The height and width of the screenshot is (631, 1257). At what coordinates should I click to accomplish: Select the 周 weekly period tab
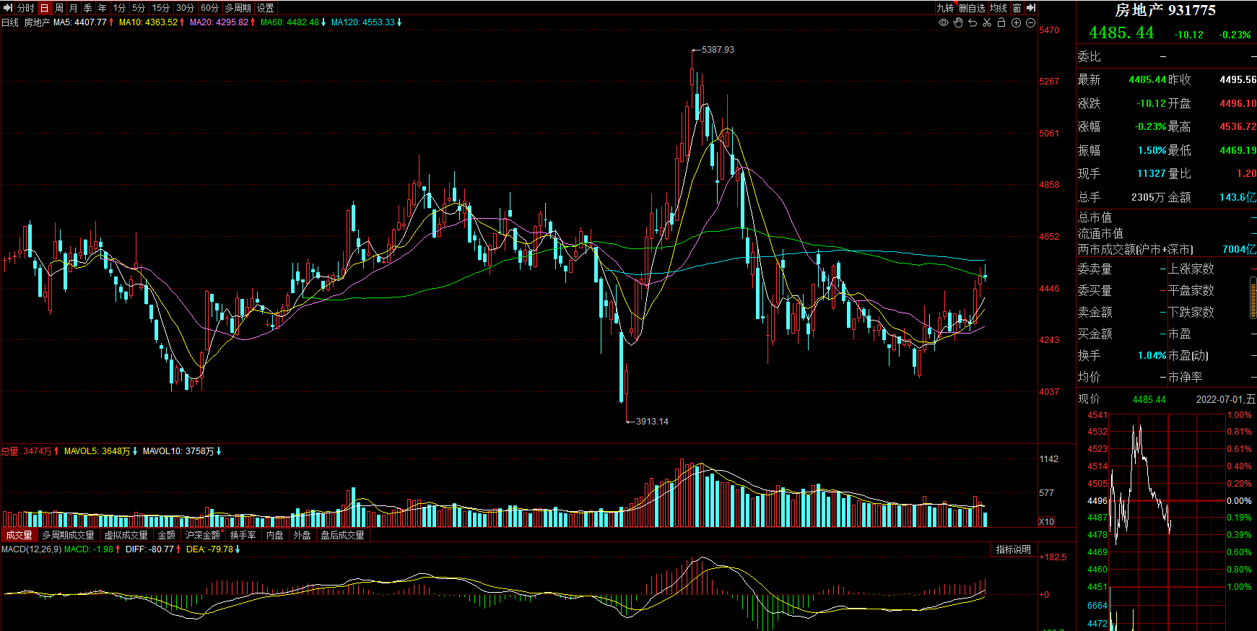pos(59,8)
